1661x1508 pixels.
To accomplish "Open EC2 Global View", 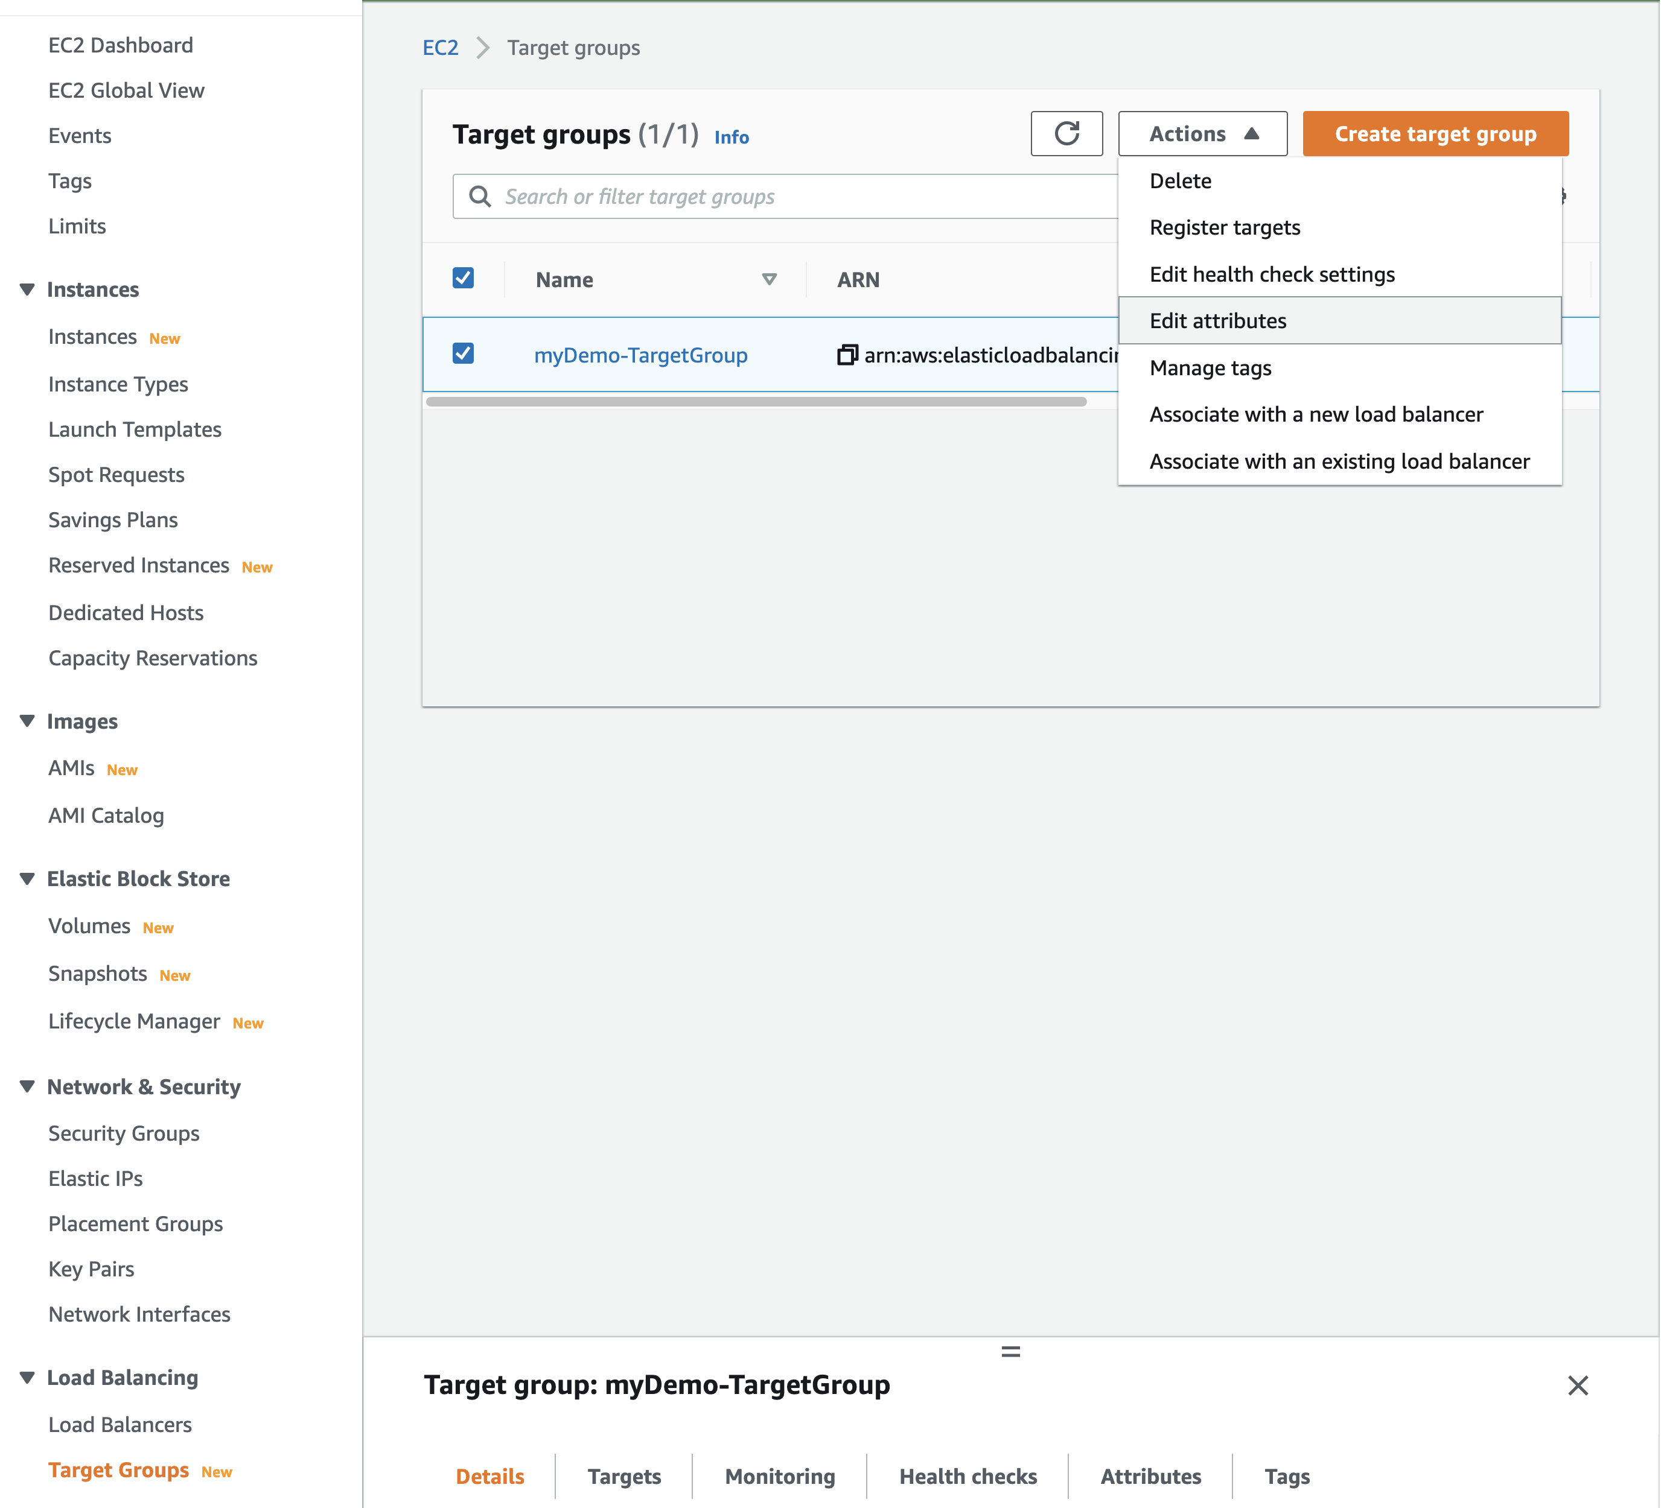I will (126, 90).
